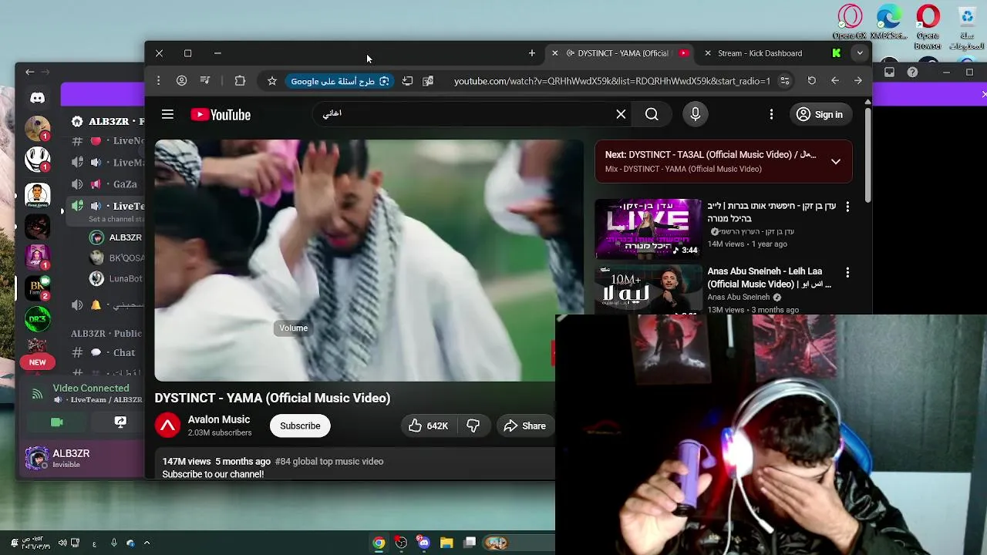Open the Leih Laa video thumbnail
Viewport: 987px width, 555px height.
point(648,289)
